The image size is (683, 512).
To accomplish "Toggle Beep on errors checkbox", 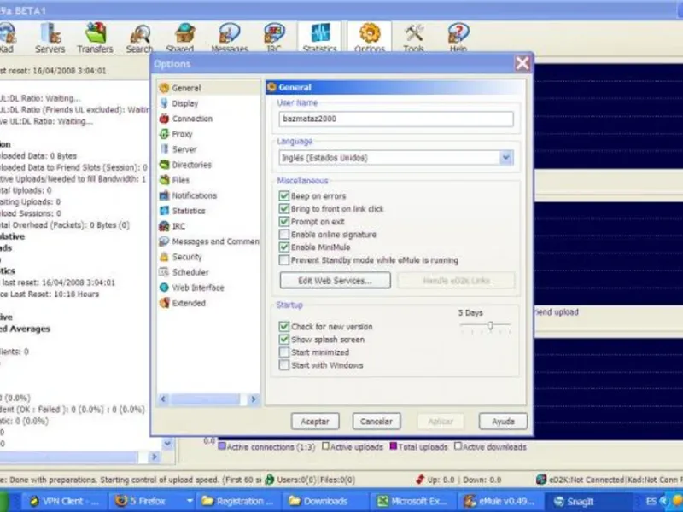I will tap(284, 196).
